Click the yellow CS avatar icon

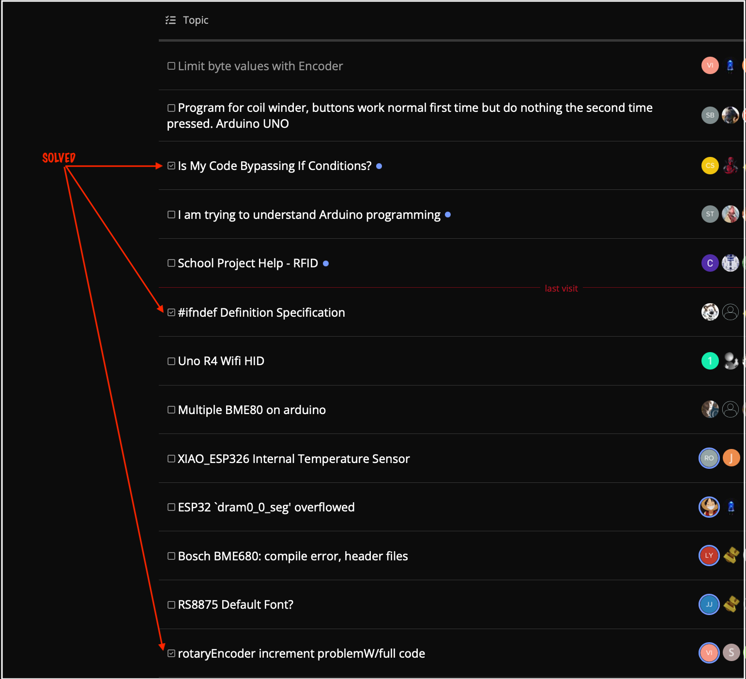710,166
